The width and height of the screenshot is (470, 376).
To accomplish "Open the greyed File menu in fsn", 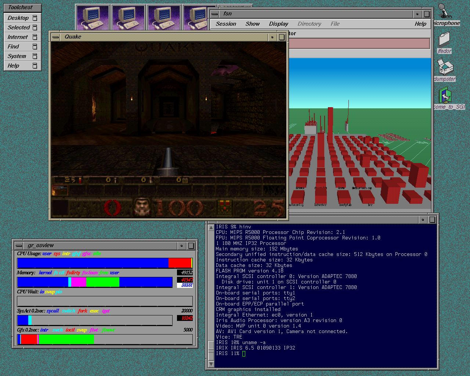I will point(335,24).
